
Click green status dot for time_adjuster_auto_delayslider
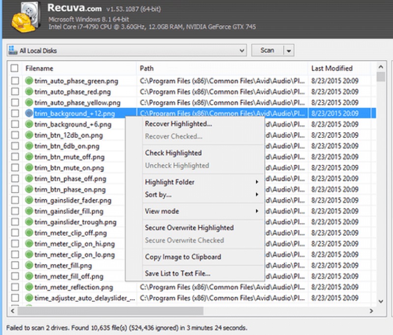[29, 298]
